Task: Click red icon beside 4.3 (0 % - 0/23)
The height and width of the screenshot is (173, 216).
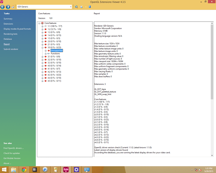Action: pos(46,75)
